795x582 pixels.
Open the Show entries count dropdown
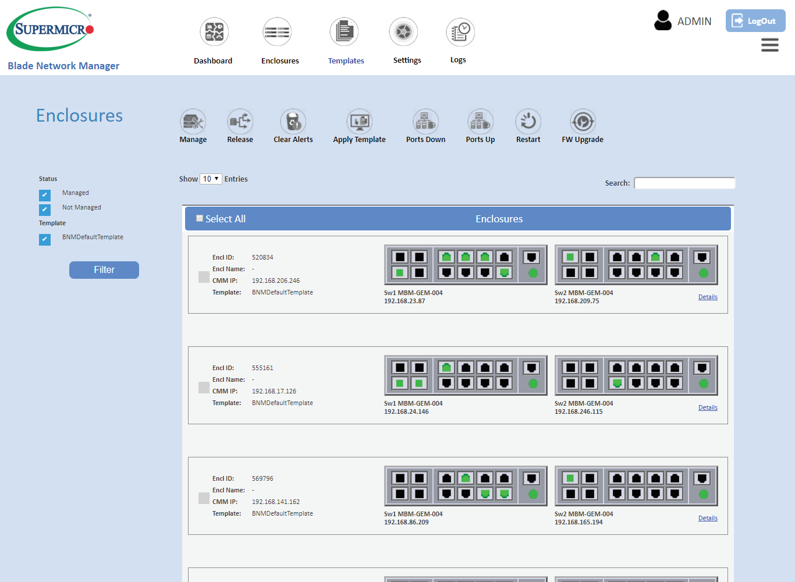pos(211,179)
